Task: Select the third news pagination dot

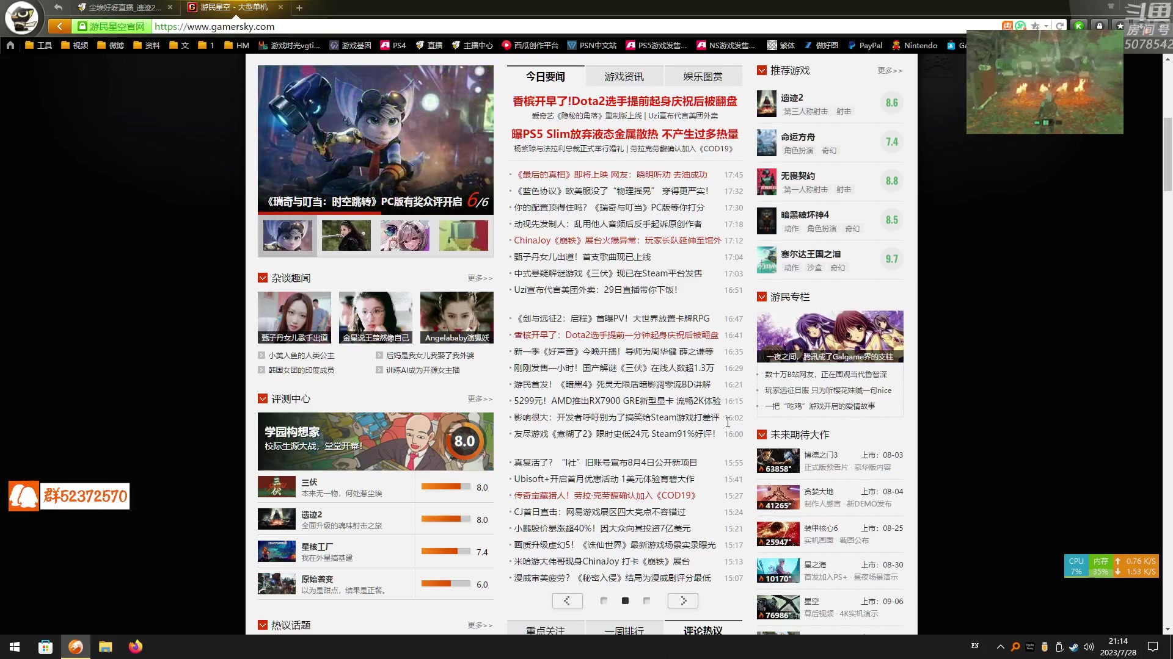Action: coord(646,601)
